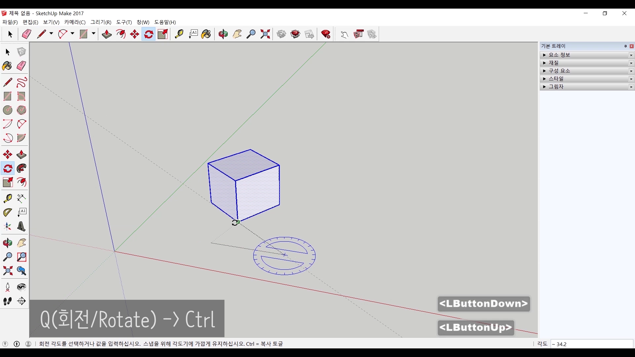Image resolution: width=635 pixels, height=357 pixels.
Task: Open the 카메라(C) menu
Action: point(75,22)
